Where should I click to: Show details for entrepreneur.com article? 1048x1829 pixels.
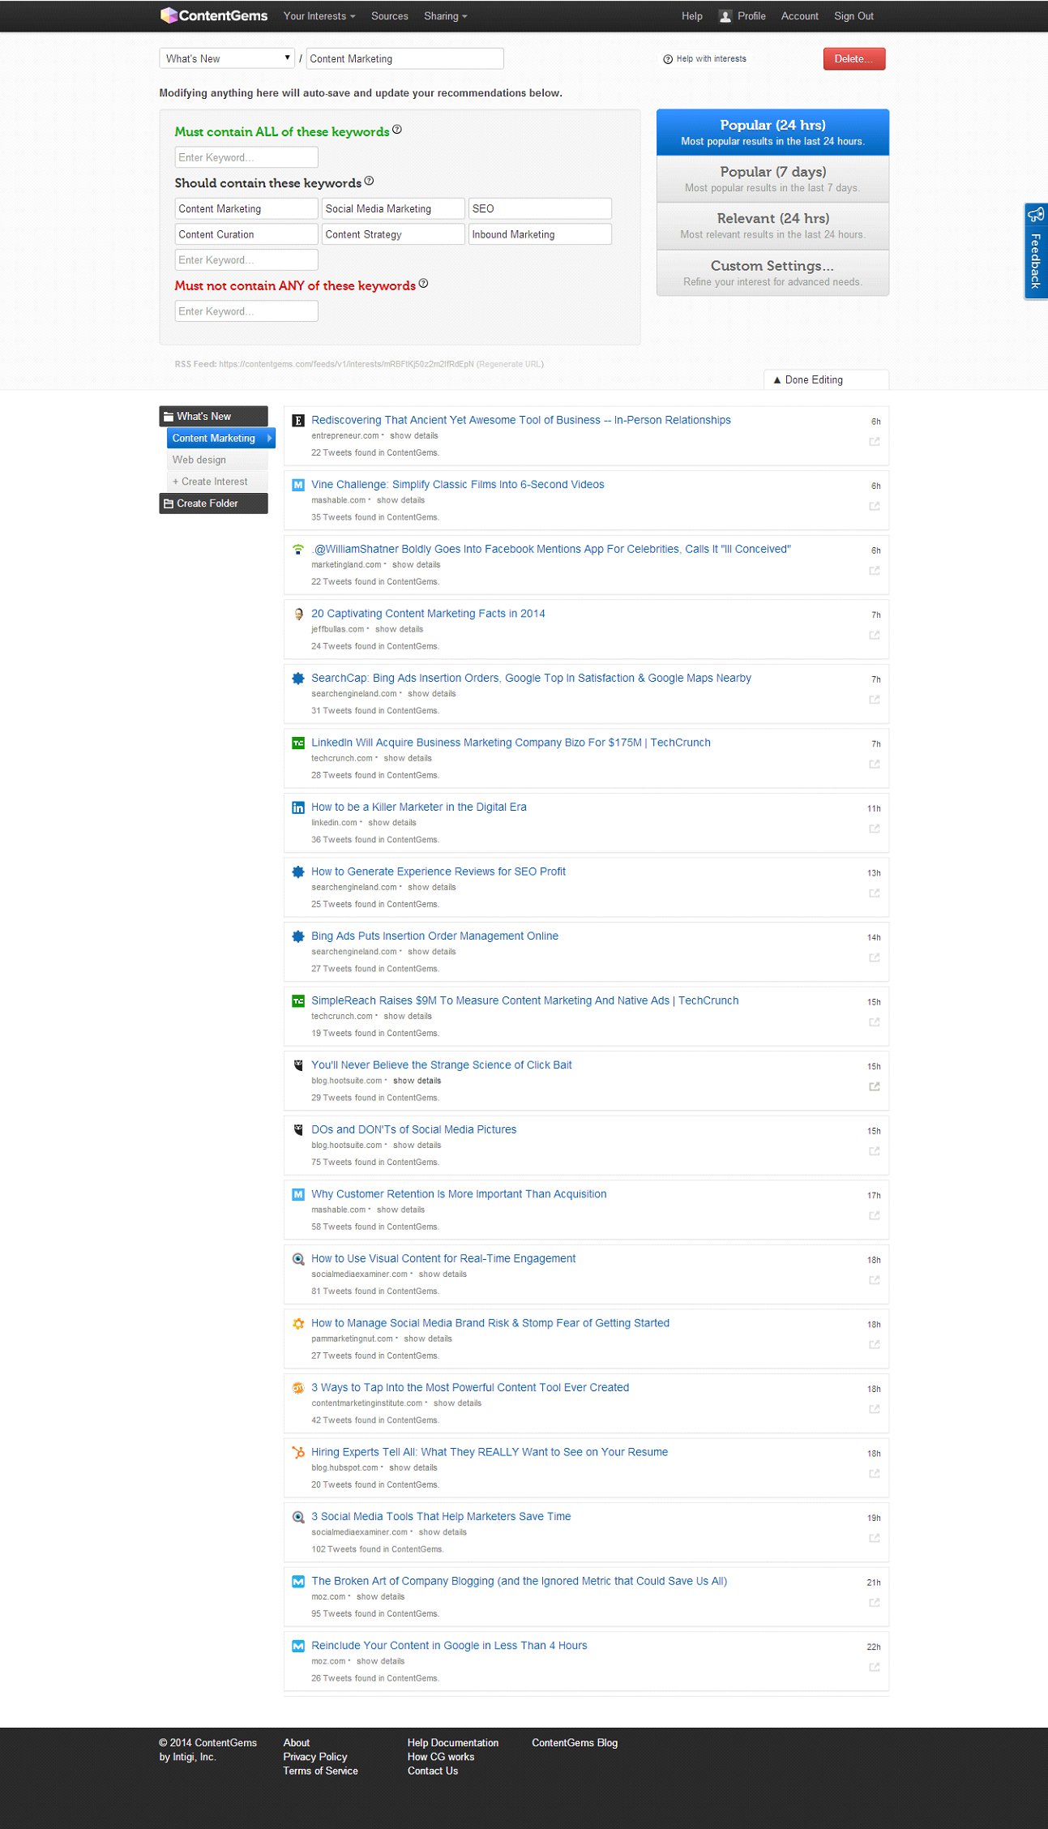414,436
